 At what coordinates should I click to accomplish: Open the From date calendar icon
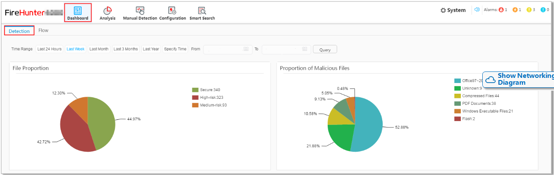(246, 49)
